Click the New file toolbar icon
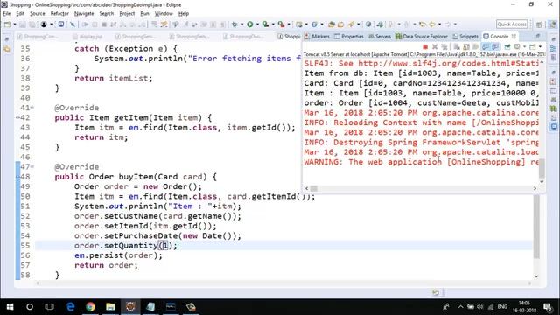This screenshot has width=560, height=315. 7,24
